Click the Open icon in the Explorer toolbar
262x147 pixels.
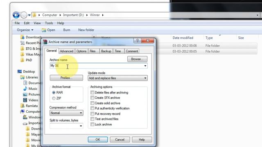click(44, 30)
